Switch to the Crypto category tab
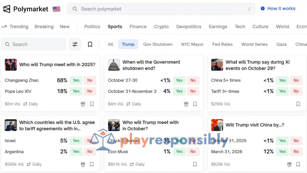 pos(161,27)
